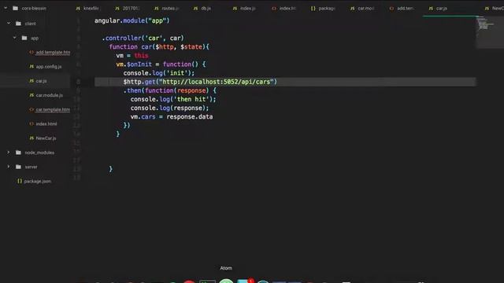504x283 pixels.
Task: Click the Atom icon in the dock
Action: pos(226,281)
